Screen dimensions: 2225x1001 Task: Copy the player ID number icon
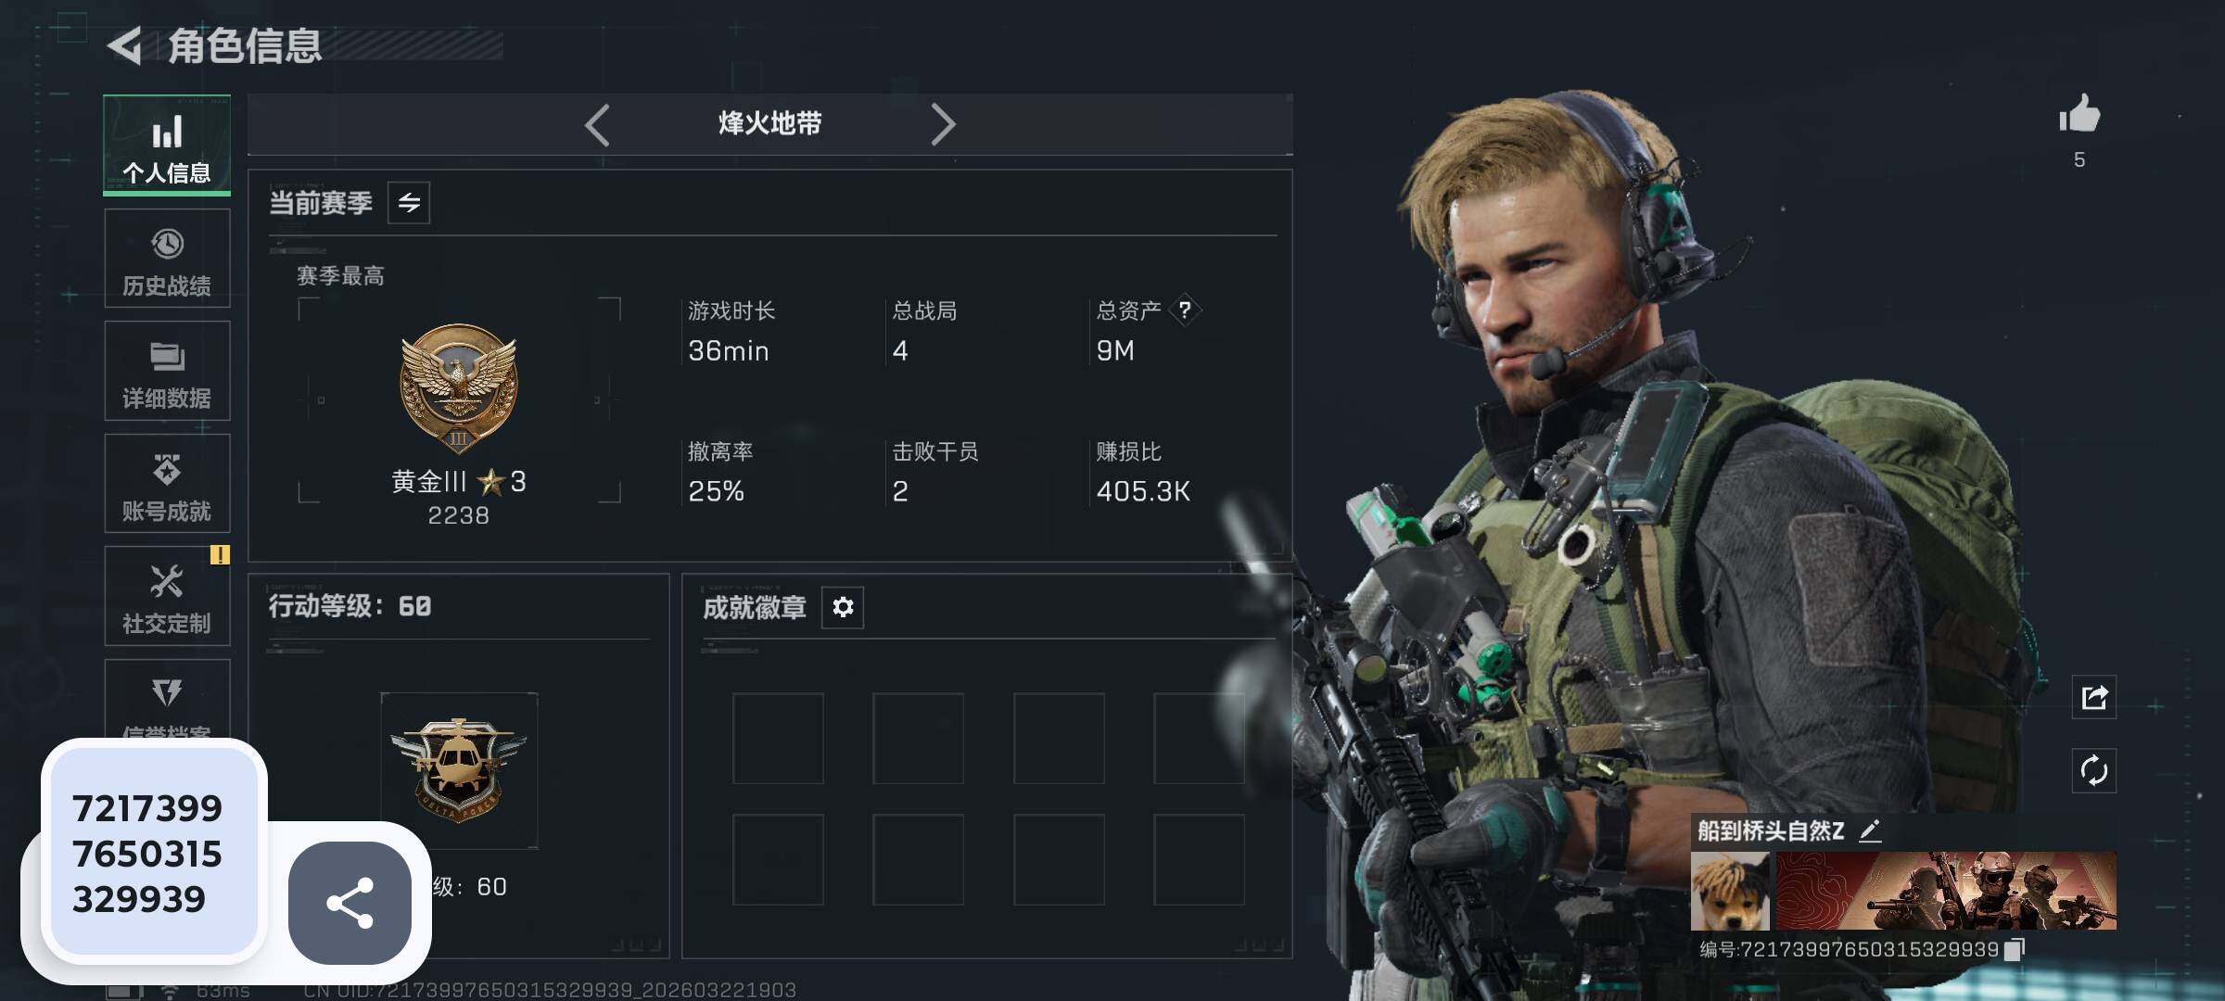[x=2015, y=950]
